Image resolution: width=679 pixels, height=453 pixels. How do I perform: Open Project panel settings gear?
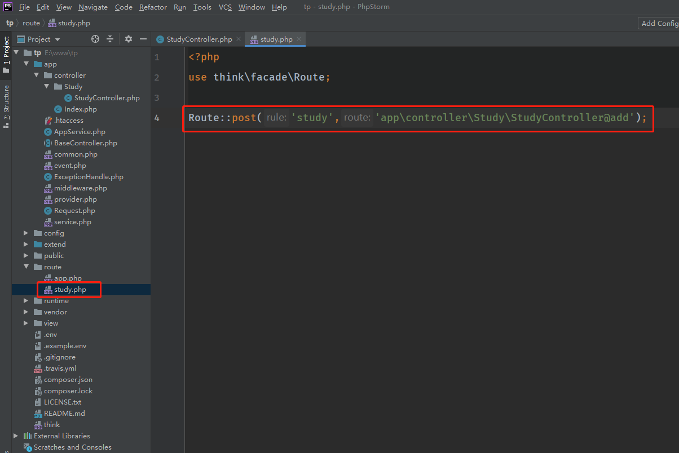coord(129,39)
